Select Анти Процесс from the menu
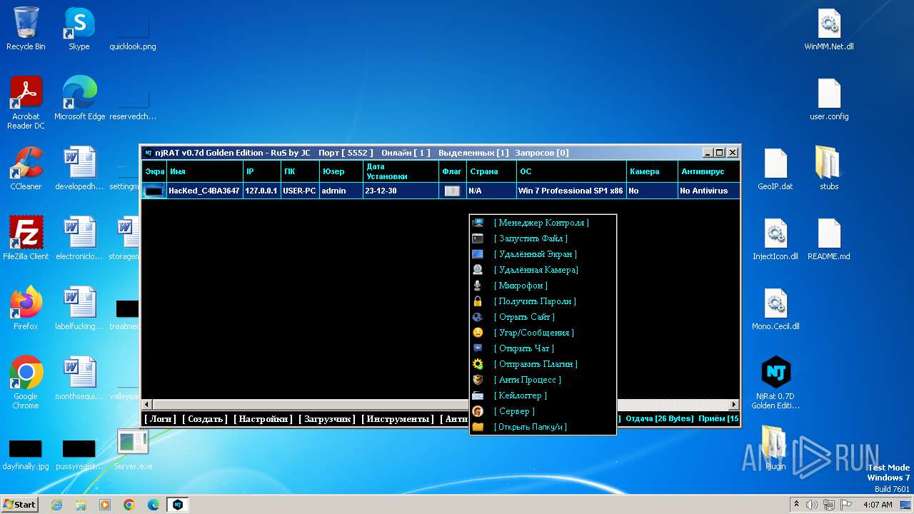The height and width of the screenshot is (514, 914). tap(528, 380)
